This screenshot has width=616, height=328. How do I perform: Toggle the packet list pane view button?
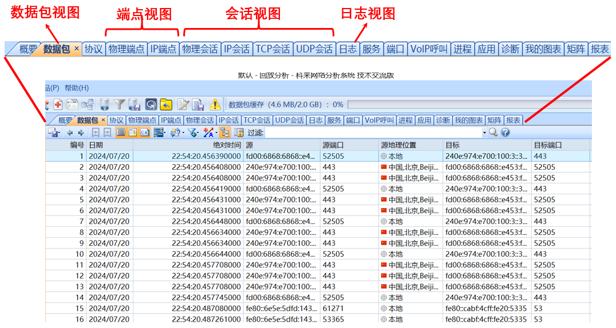point(121,133)
